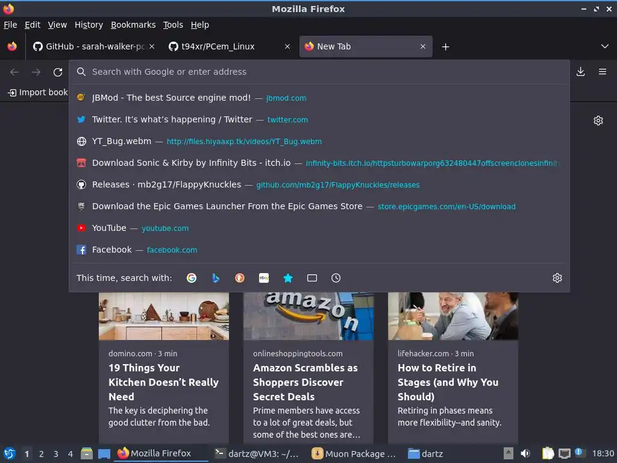Click the pinned Firefox tab icon
This screenshot has height=463, width=617.
(12, 46)
